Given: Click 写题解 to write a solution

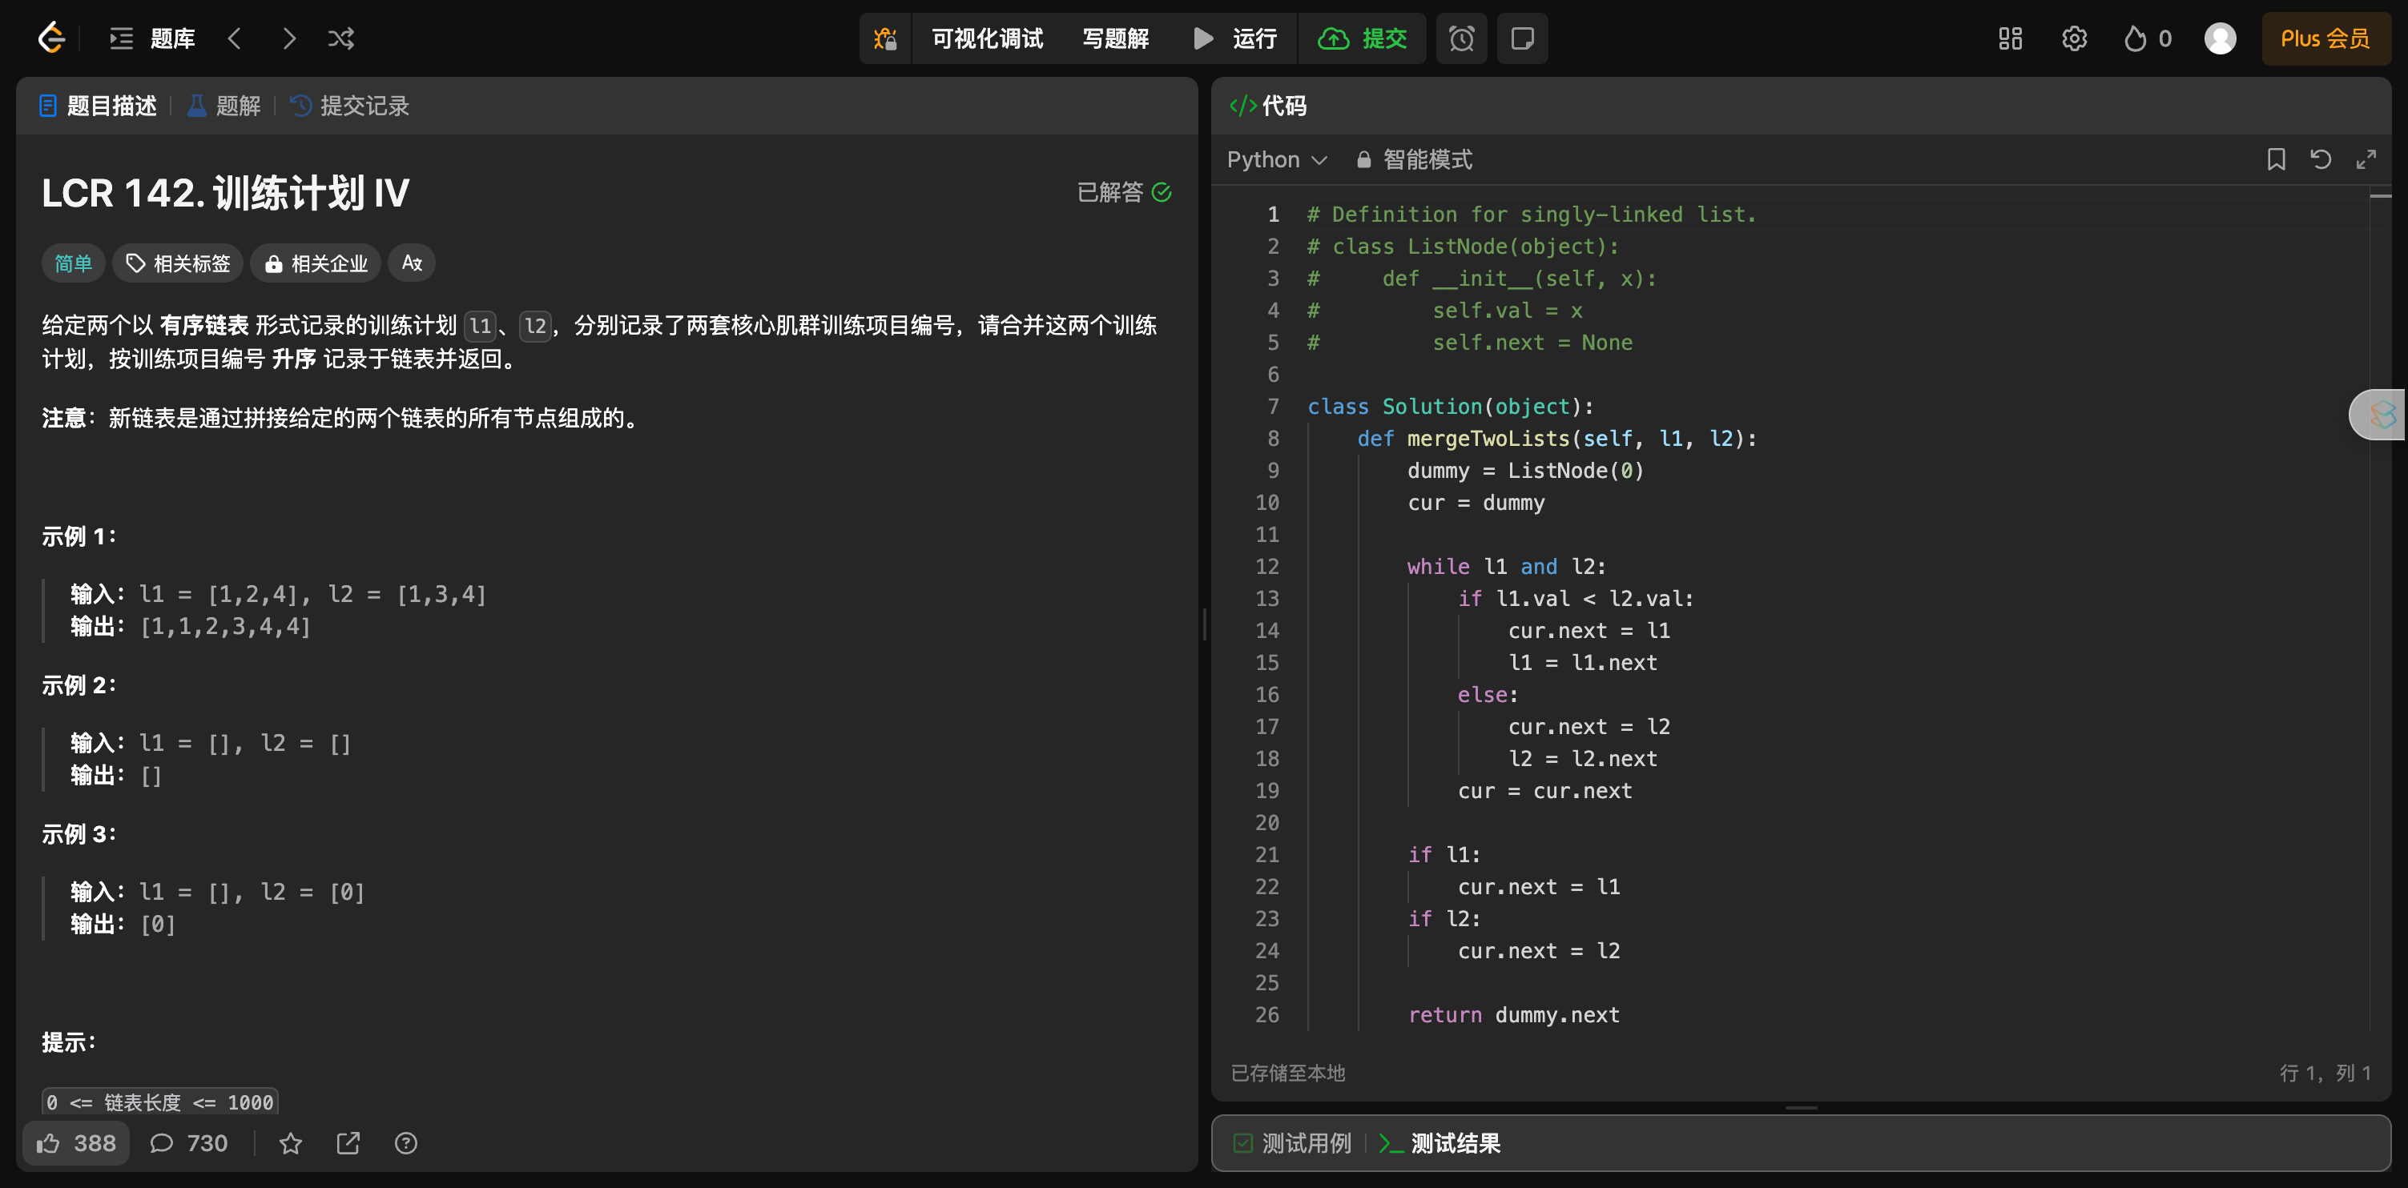Looking at the screenshot, I should tap(1115, 38).
